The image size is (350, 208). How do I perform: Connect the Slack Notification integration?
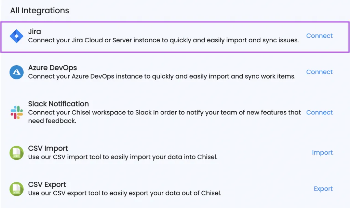[x=319, y=112]
